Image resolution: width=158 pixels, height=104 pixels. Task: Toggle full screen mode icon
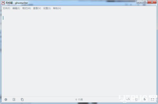pos(152,100)
